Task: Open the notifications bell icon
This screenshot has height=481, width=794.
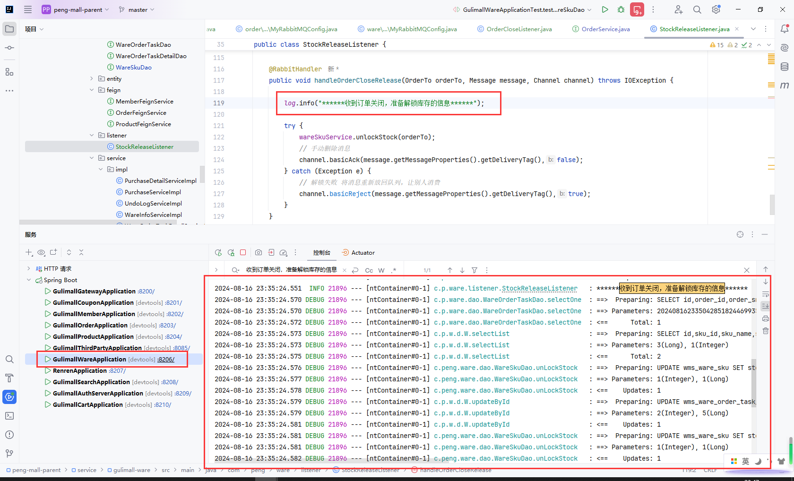Action: [x=785, y=29]
